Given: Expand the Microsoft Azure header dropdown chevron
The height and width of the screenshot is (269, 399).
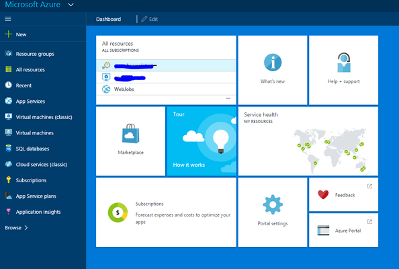Looking at the screenshot, I should (x=71, y=5).
